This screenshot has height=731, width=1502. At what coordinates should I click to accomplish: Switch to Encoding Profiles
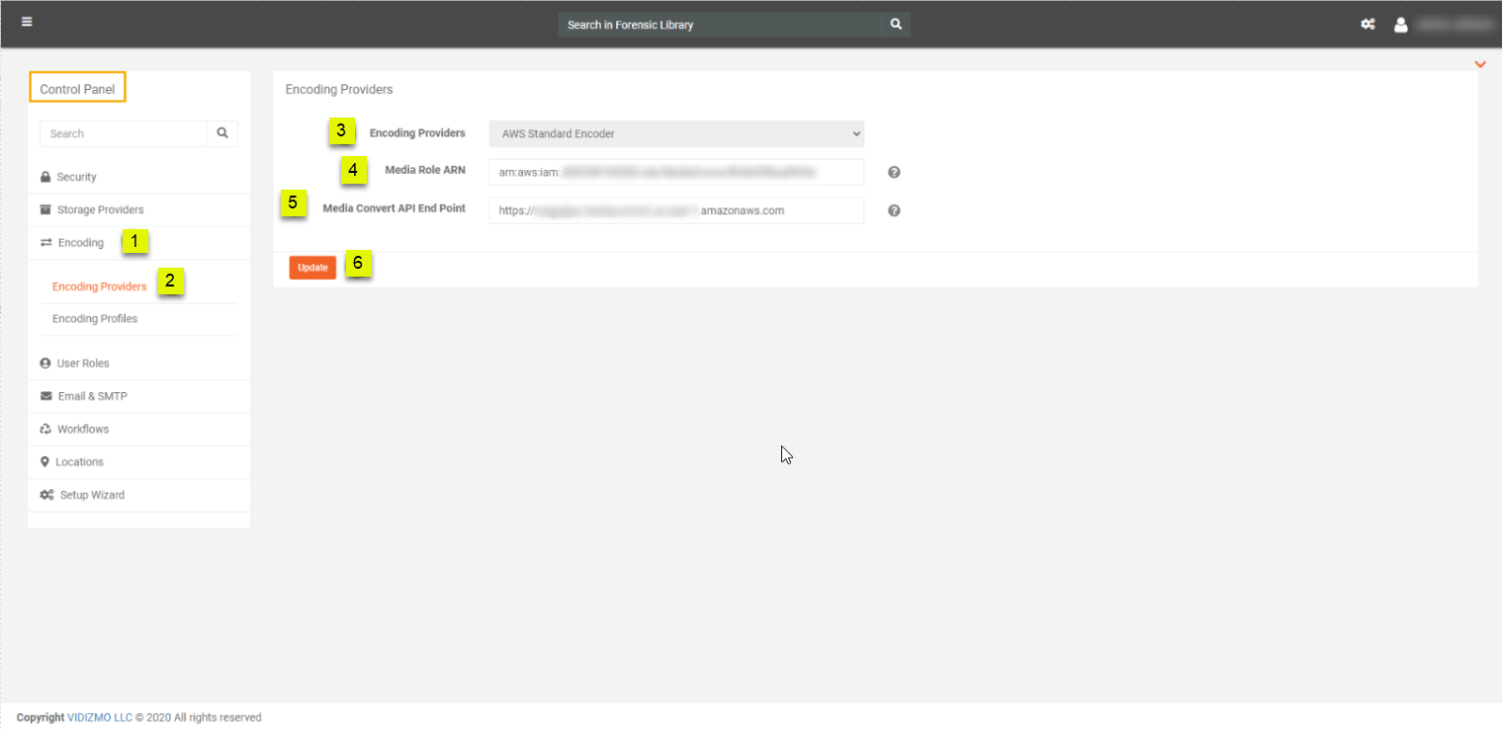[x=95, y=318]
